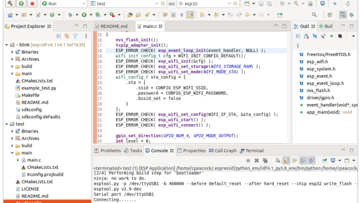
Task: Collapse the main folder under test
Action: (12, 153)
